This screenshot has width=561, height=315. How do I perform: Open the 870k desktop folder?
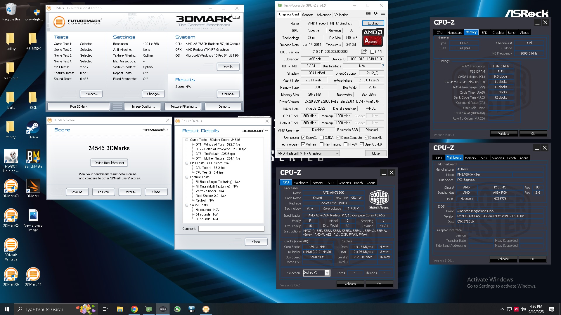(x=33, y=100)
